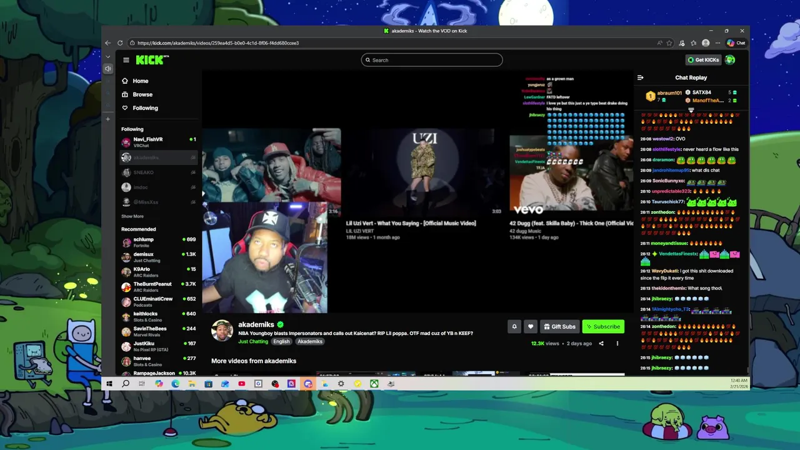Open the video three-dot options menu

click(617, 343)
